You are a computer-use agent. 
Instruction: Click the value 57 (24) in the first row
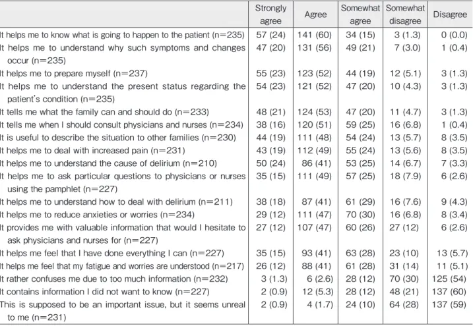(x=270, y=35)
